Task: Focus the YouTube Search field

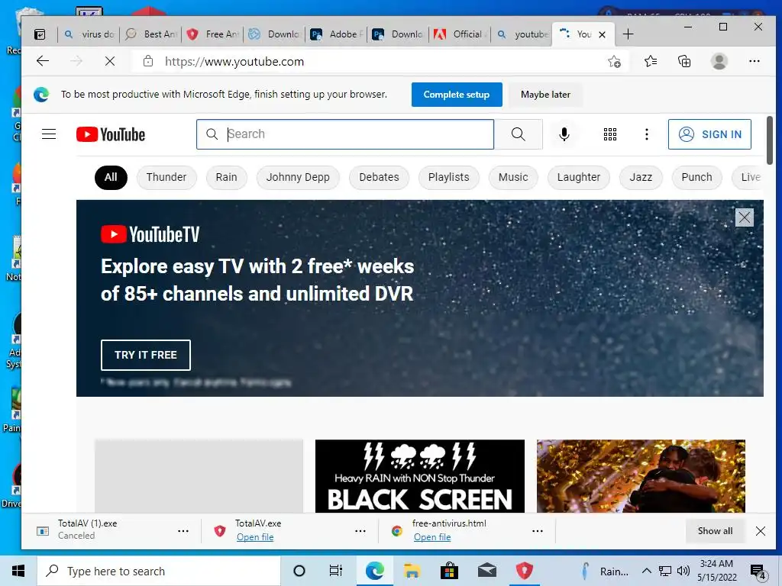Action: click(345, 134)
